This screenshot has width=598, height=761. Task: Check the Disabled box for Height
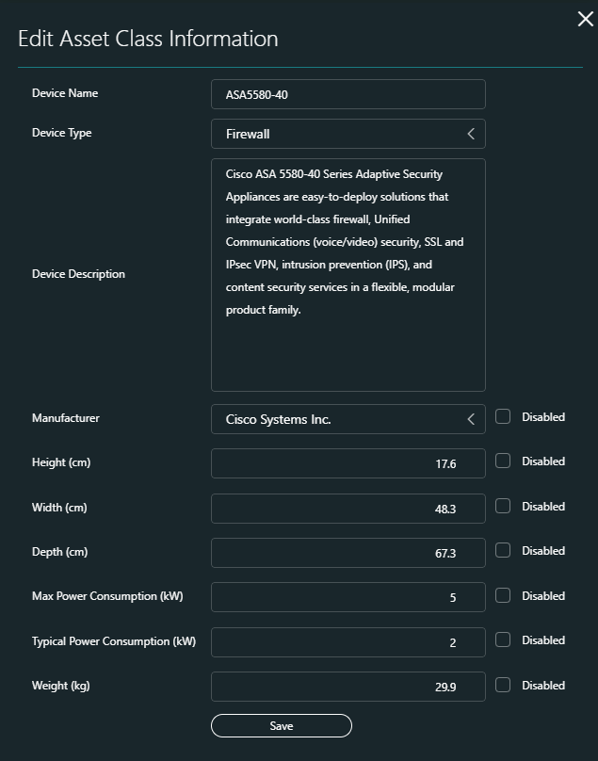point(503,461)
